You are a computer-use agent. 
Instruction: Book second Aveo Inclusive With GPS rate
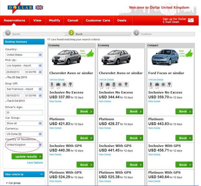coord(135,164)
